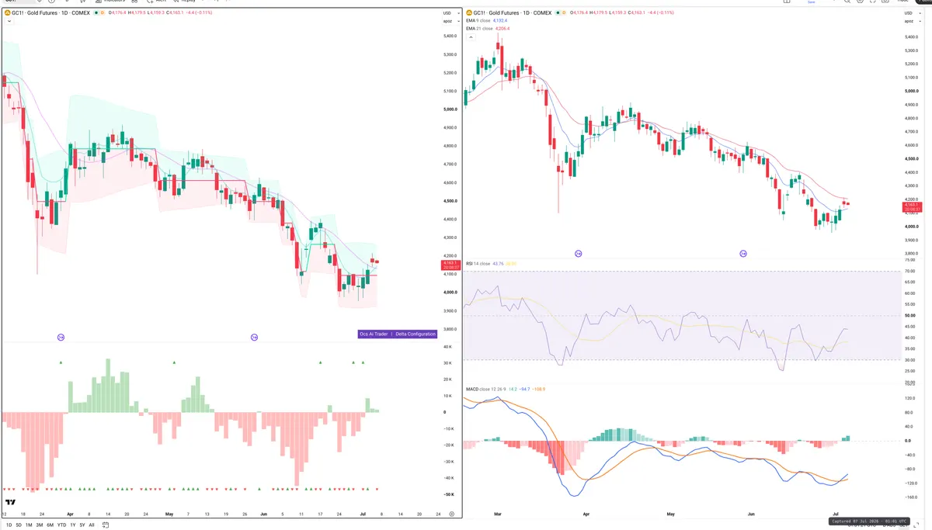Choose the 1Y time range

click(x=72, y=525)
